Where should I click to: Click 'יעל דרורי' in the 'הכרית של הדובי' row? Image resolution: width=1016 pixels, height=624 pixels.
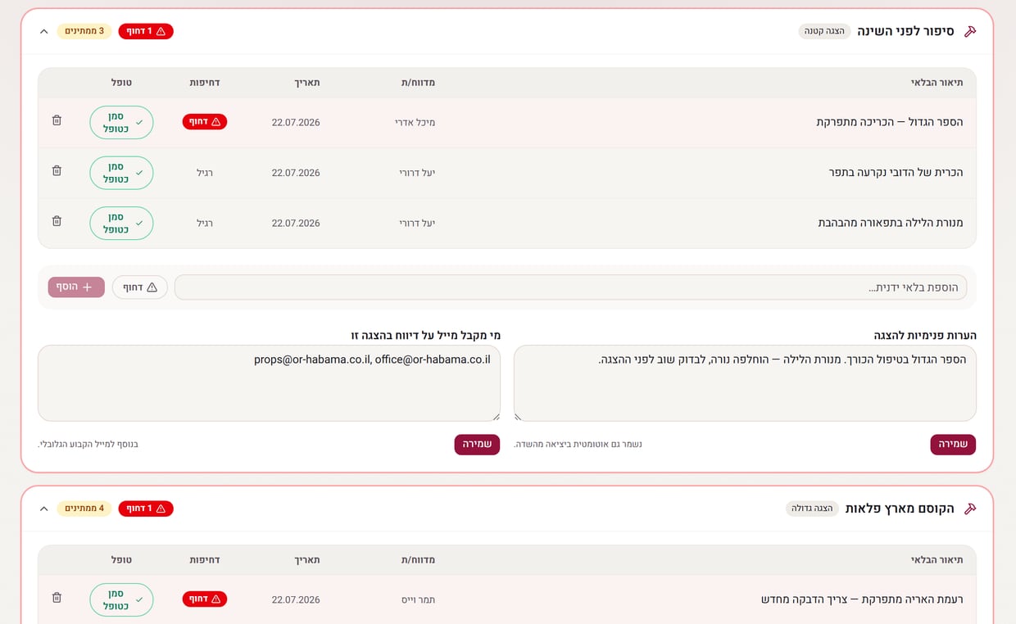coord(417,173)
